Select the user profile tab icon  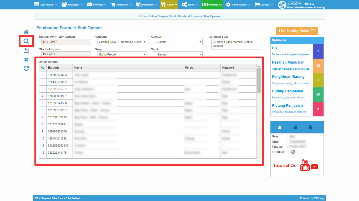coord(280,127)
